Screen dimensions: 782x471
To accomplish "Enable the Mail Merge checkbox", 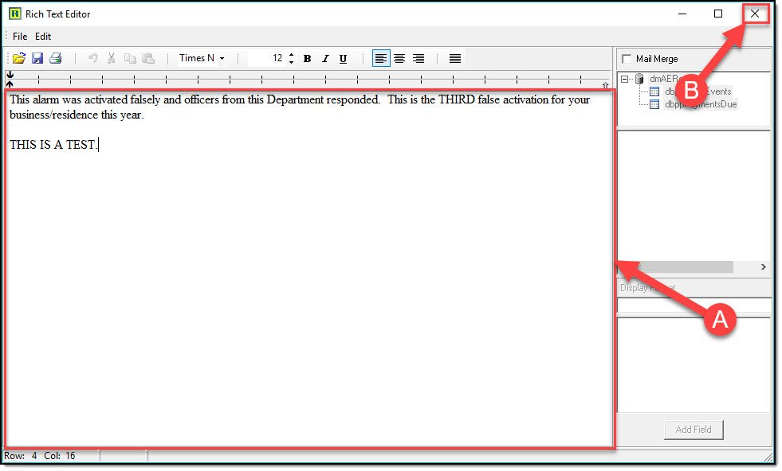I will (x=627, y=59).
